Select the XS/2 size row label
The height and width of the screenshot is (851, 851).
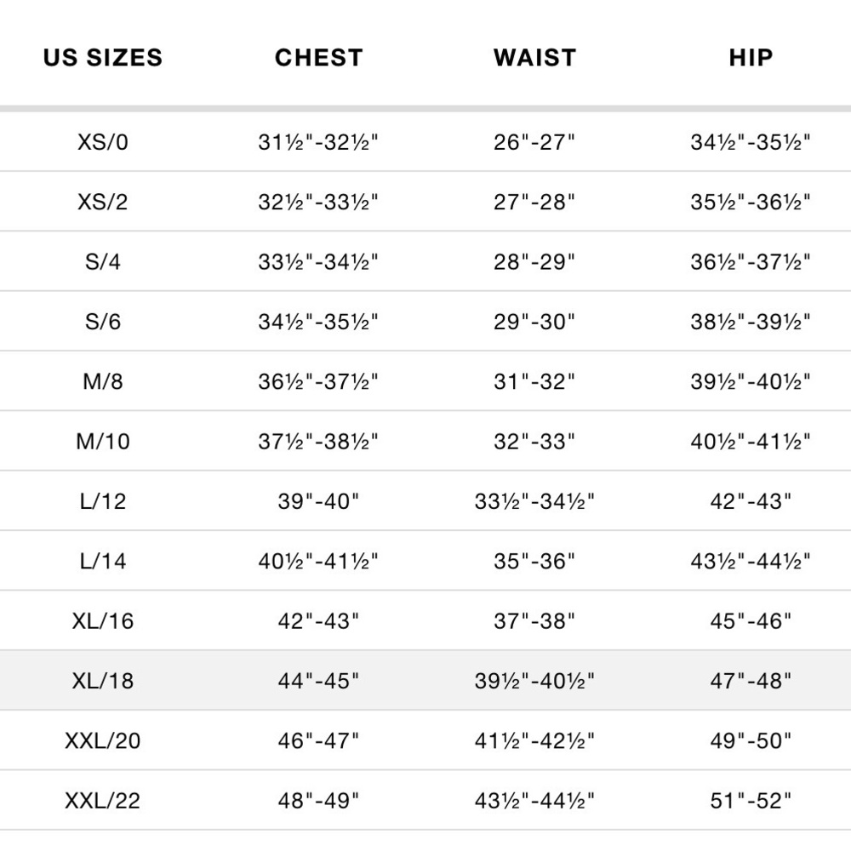103,202
